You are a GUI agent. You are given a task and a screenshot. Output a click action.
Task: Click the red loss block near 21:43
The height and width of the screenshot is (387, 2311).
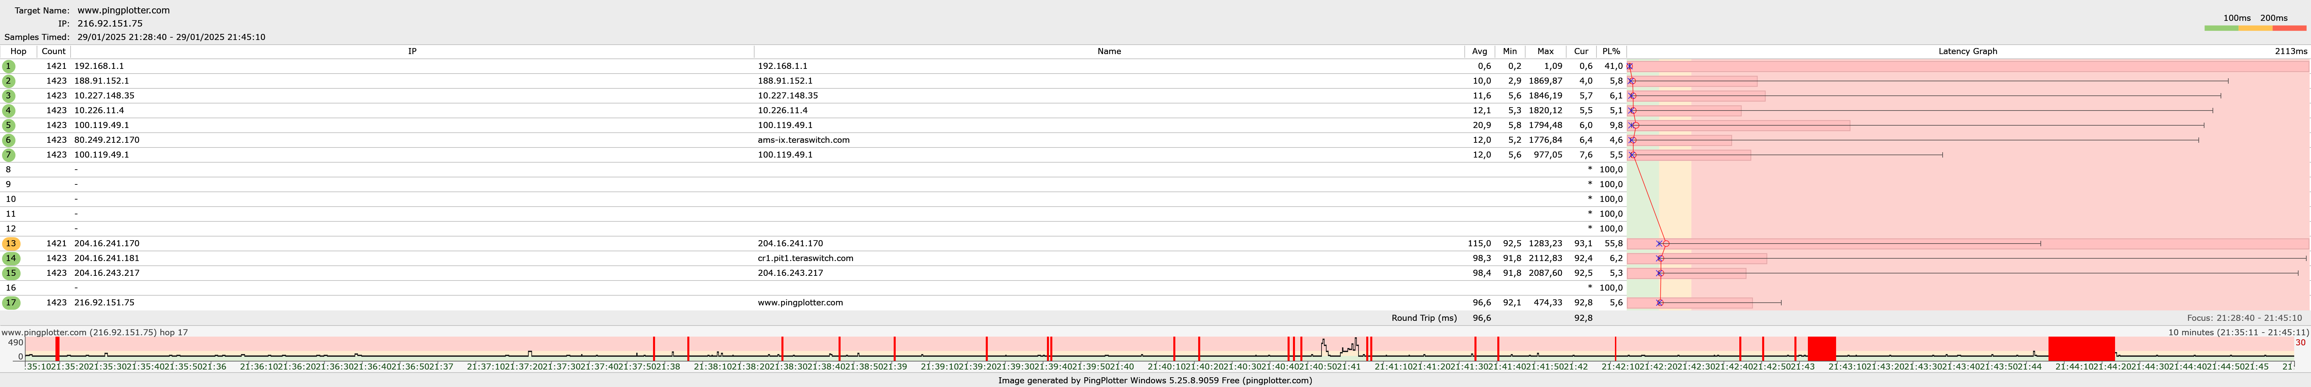tap(1821, 348)
